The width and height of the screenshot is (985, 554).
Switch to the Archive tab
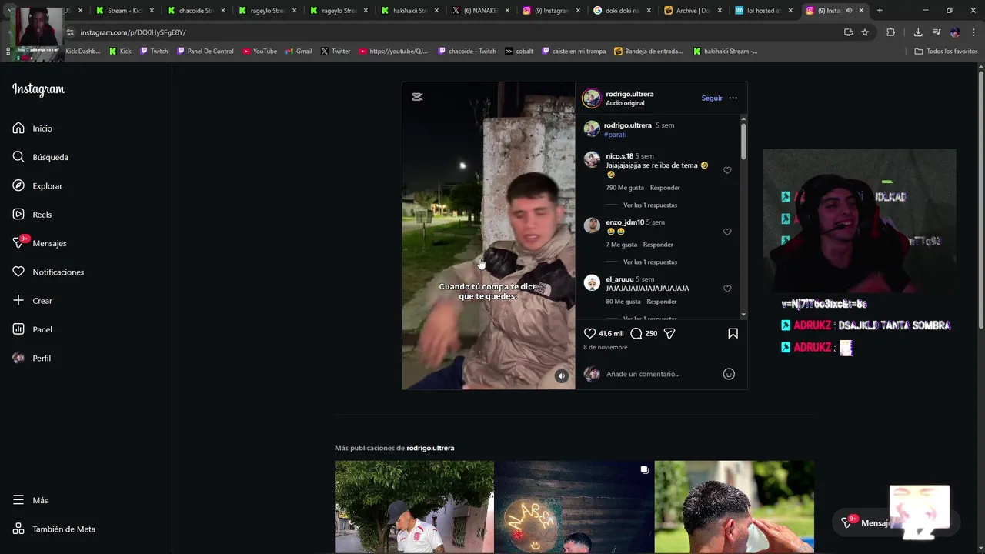(692, 11)
